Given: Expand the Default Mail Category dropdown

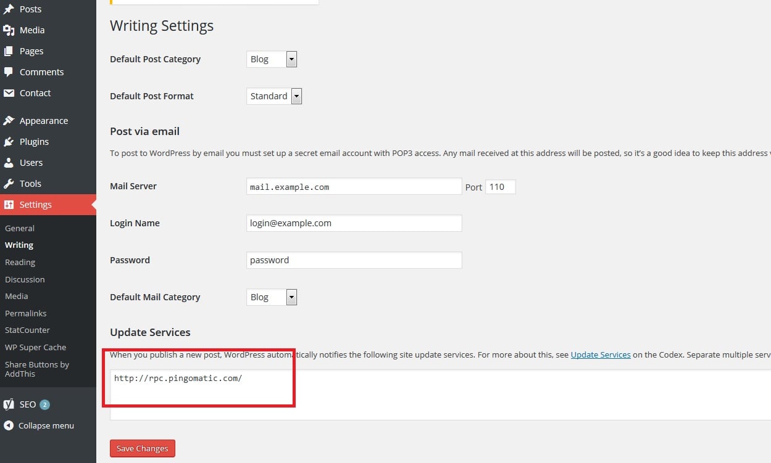Looking at the screenshot, I should click(272, 297).
